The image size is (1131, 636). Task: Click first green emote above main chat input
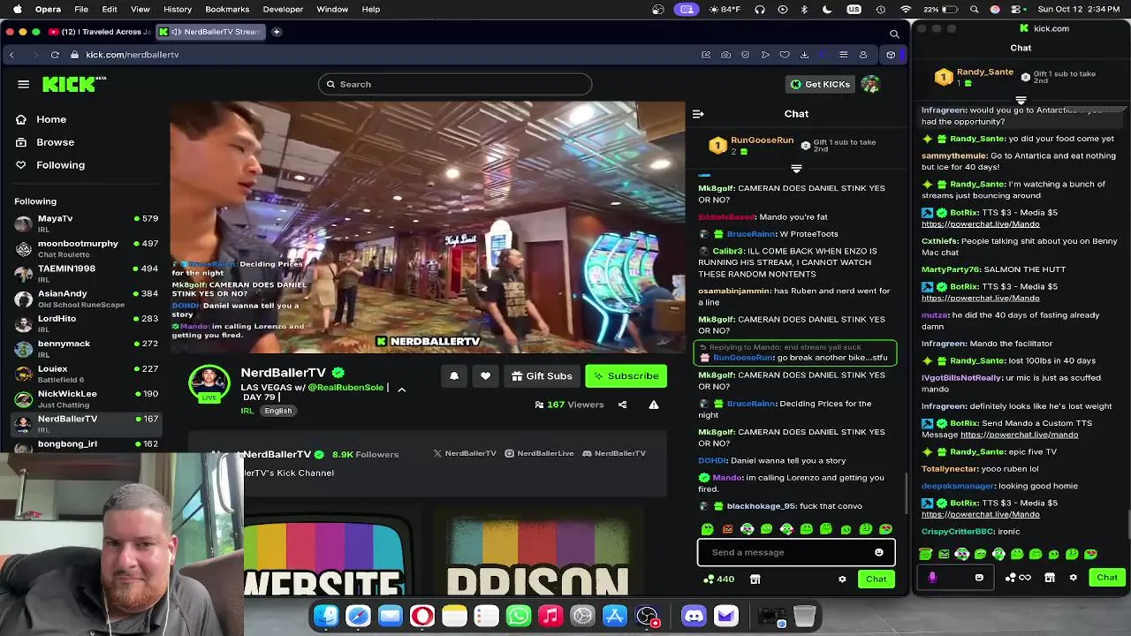[707, 529]
